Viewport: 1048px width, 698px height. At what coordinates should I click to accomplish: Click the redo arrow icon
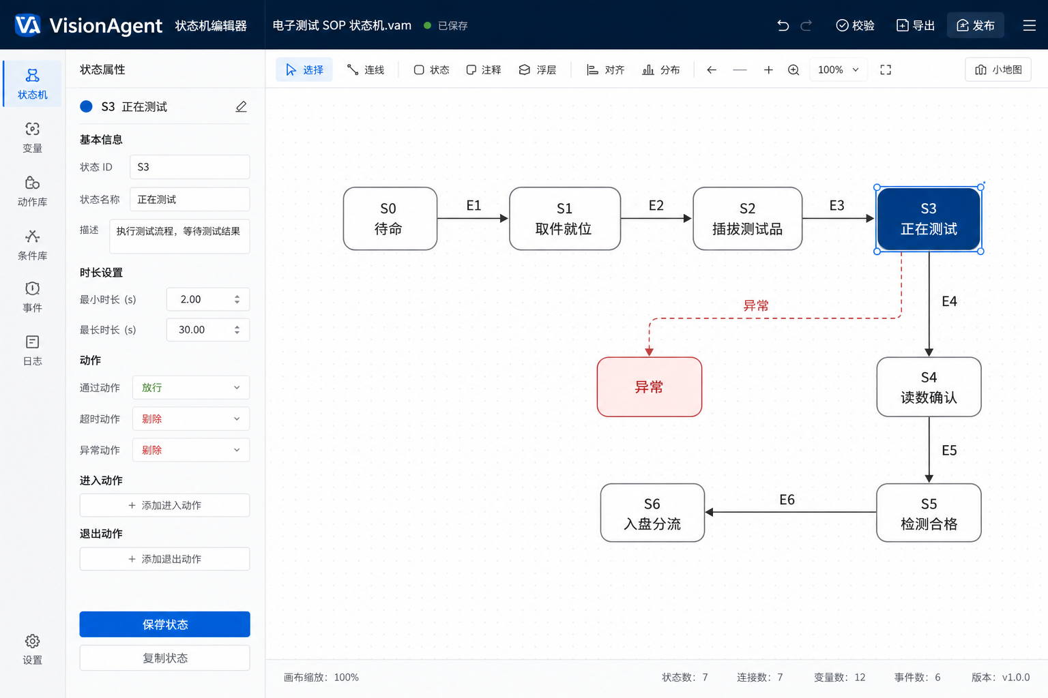tap(806, 25)
